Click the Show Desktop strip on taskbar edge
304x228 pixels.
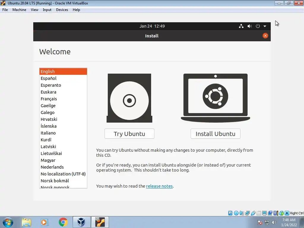(302, 222)
